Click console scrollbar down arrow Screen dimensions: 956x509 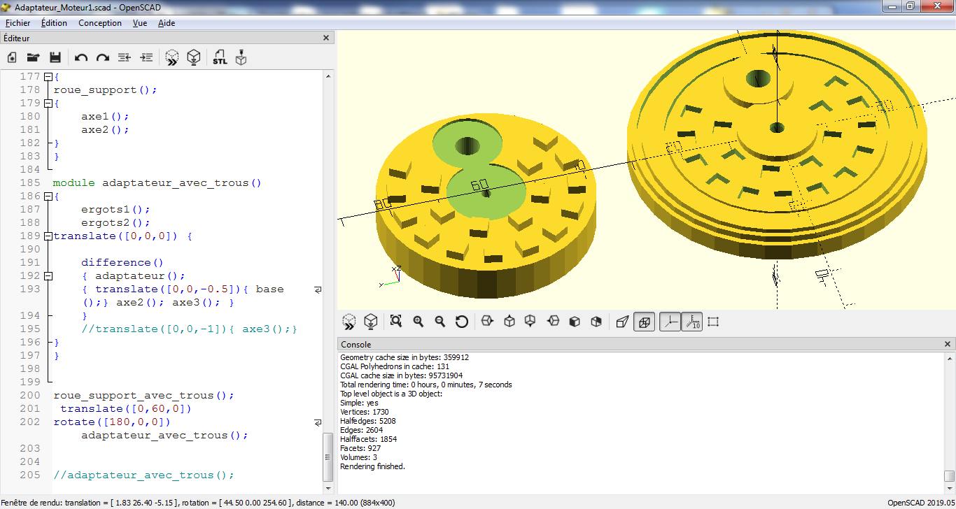[x=949, y=489]
